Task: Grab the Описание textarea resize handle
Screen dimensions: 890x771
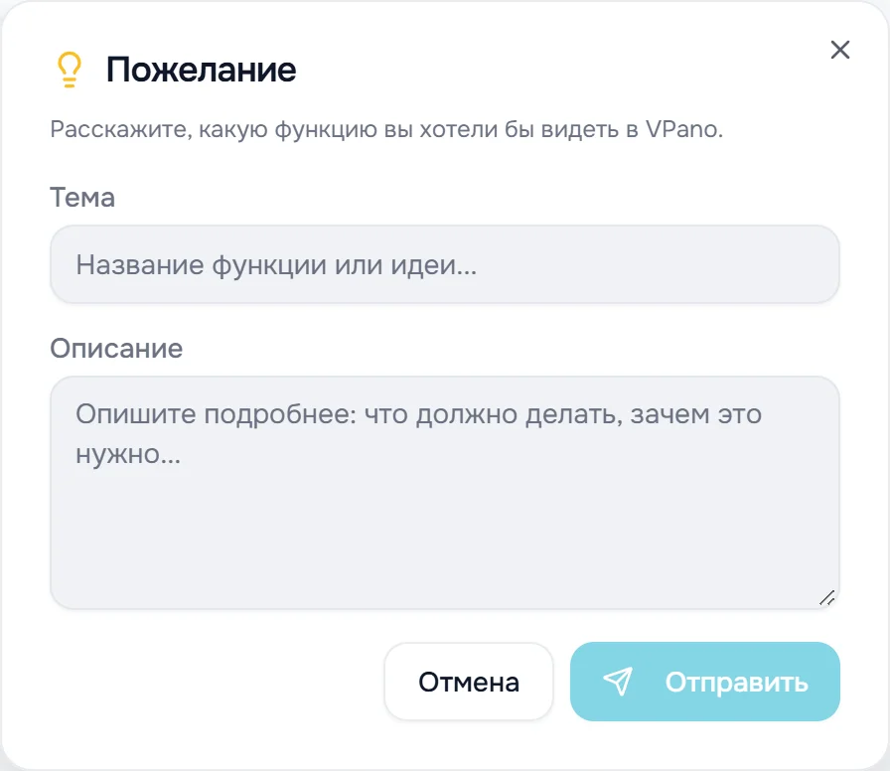Action: point(827,597)
